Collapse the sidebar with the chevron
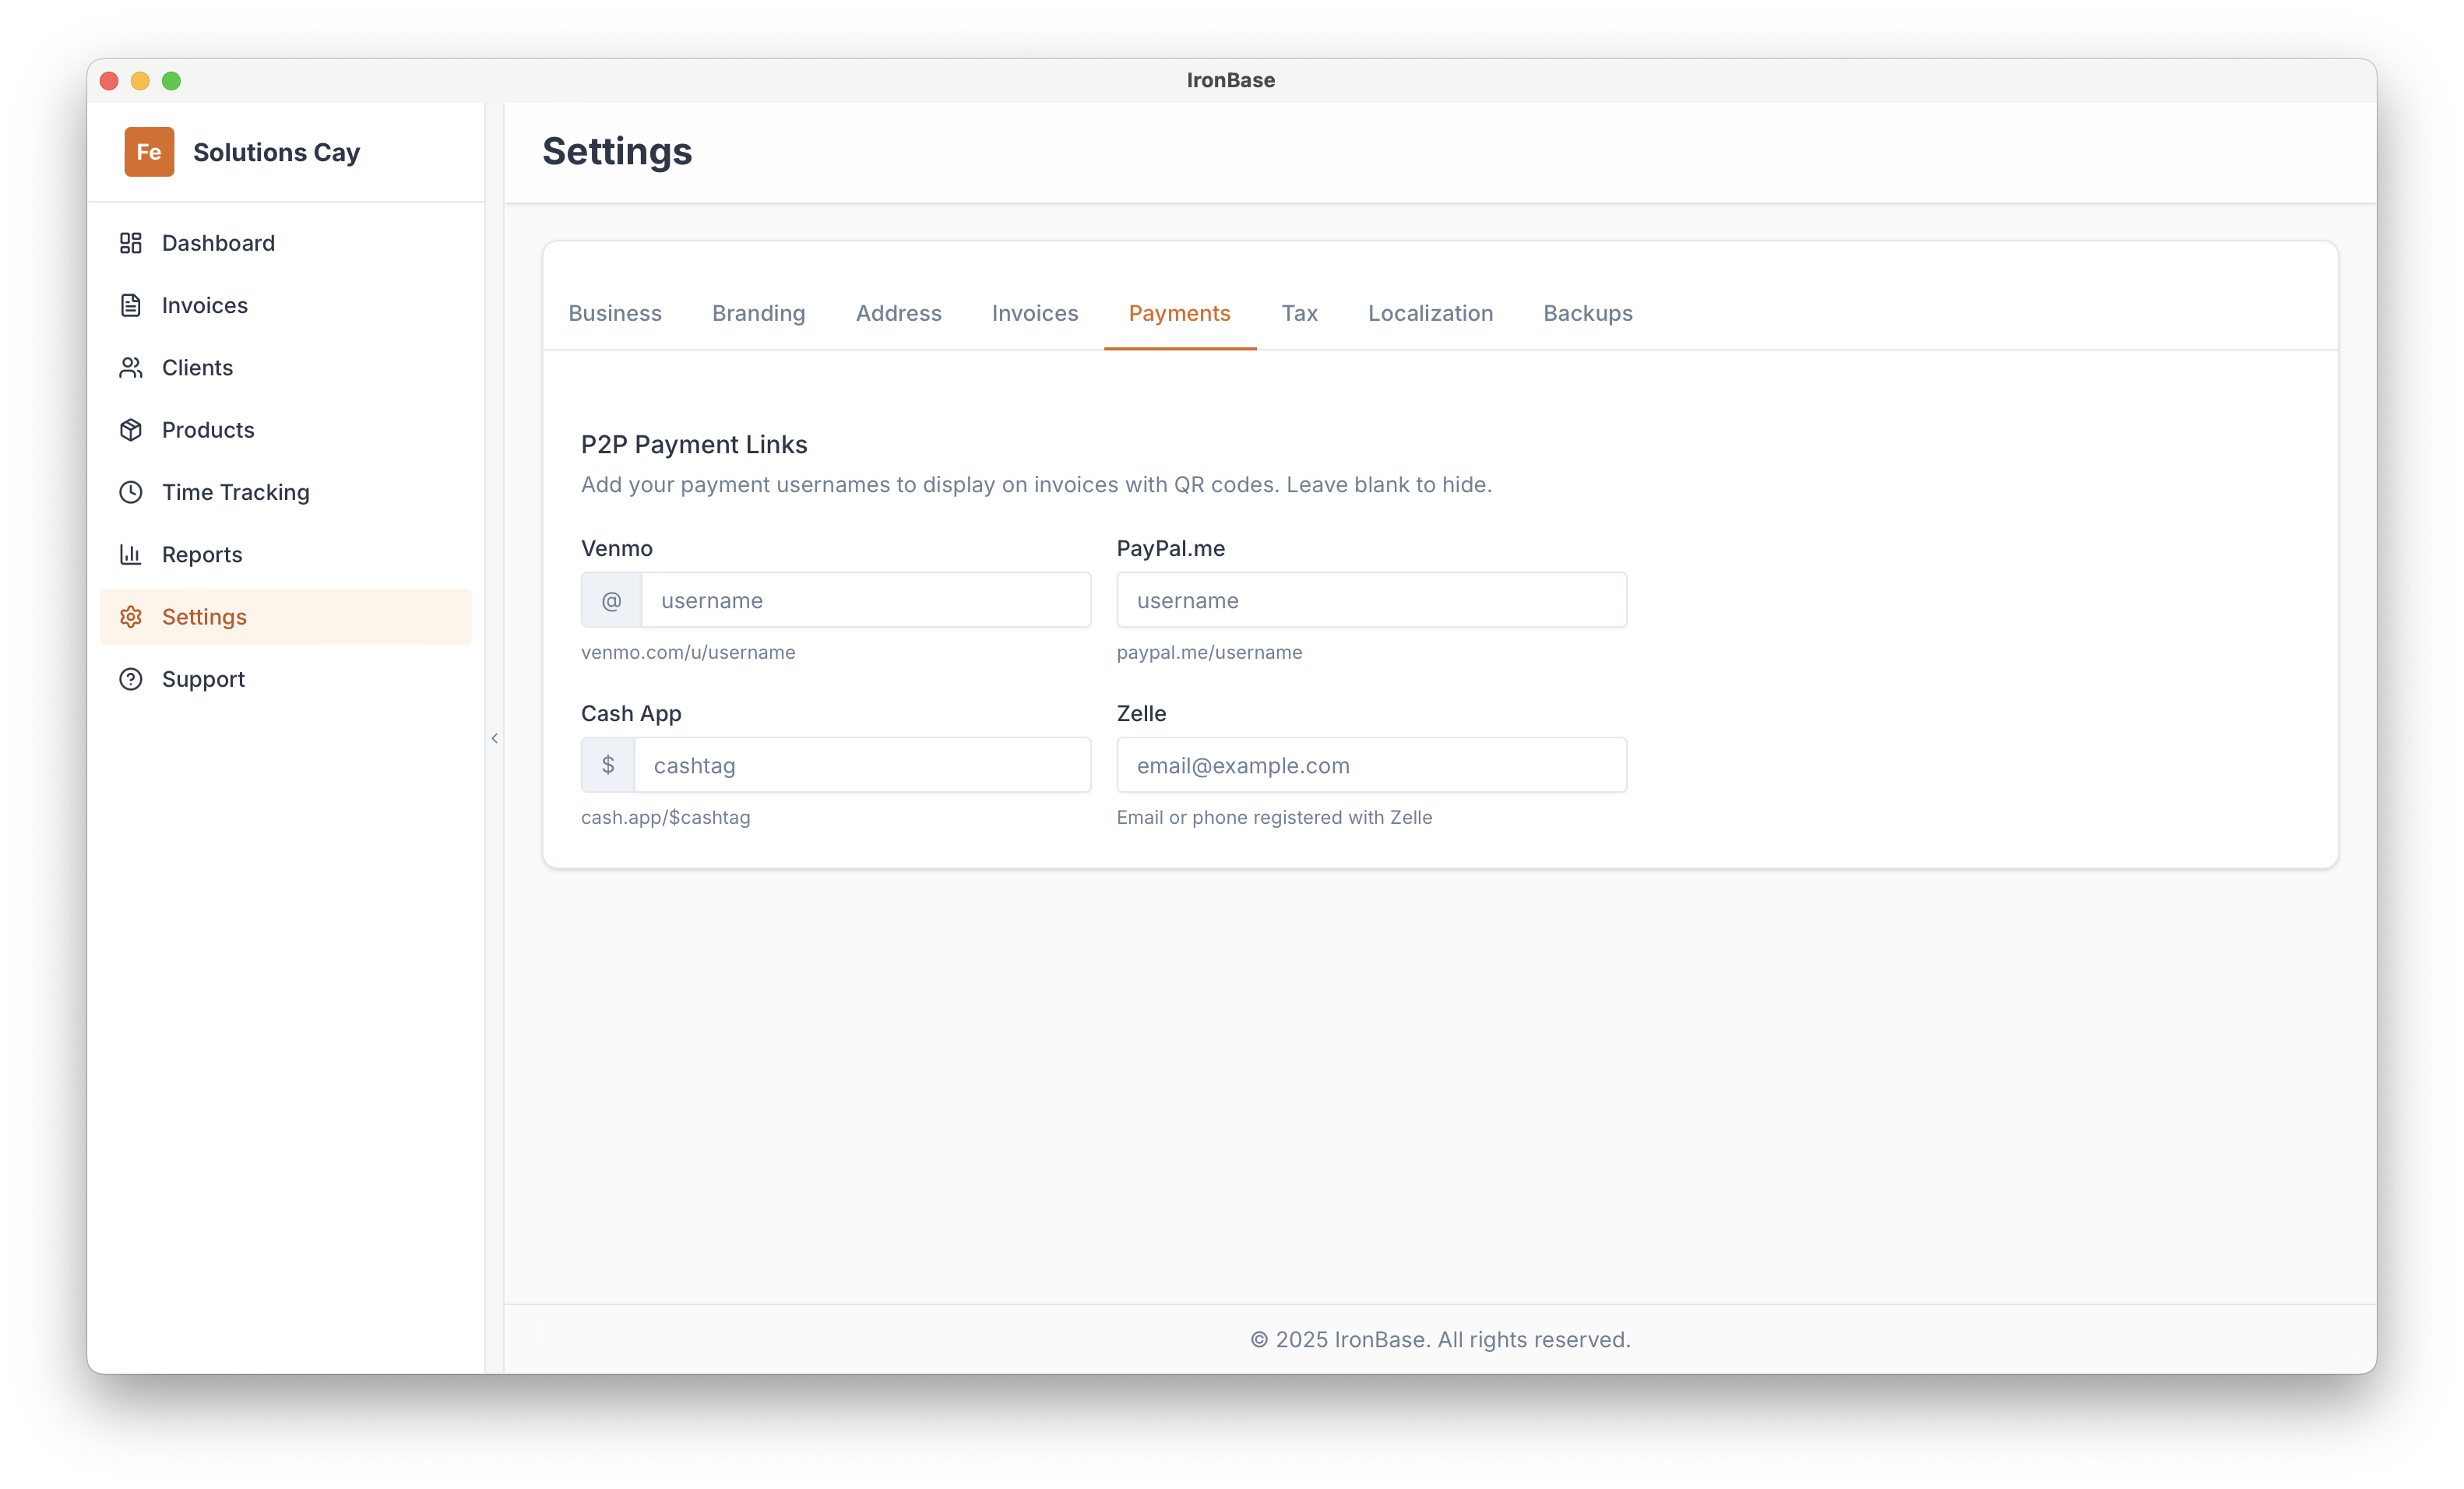The height and width of the screenshot is (1489, 2464). click(494, 738)
